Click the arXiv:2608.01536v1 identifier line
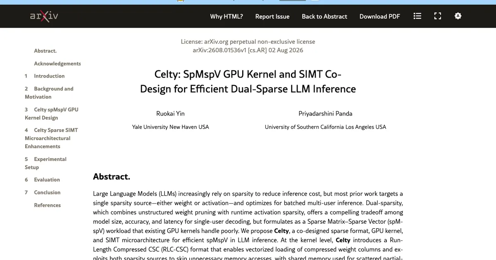 (x=248, y=50)
